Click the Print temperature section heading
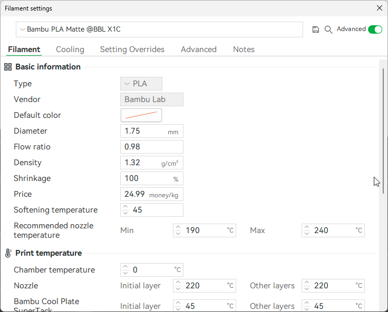 (48, 253)
